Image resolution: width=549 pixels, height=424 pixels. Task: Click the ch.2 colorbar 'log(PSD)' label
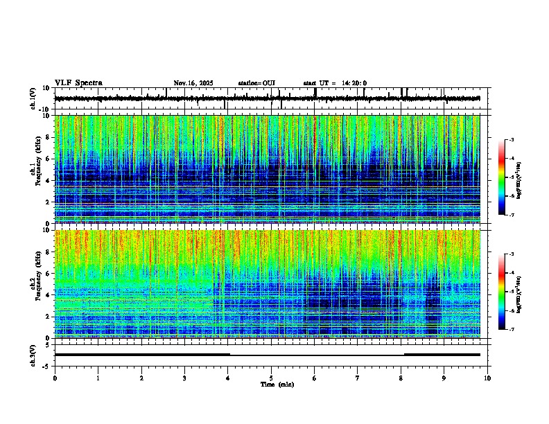[x=519, y=294]
